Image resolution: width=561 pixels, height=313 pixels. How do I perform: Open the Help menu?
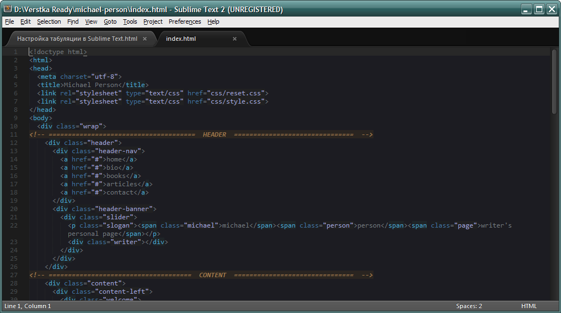213,21
